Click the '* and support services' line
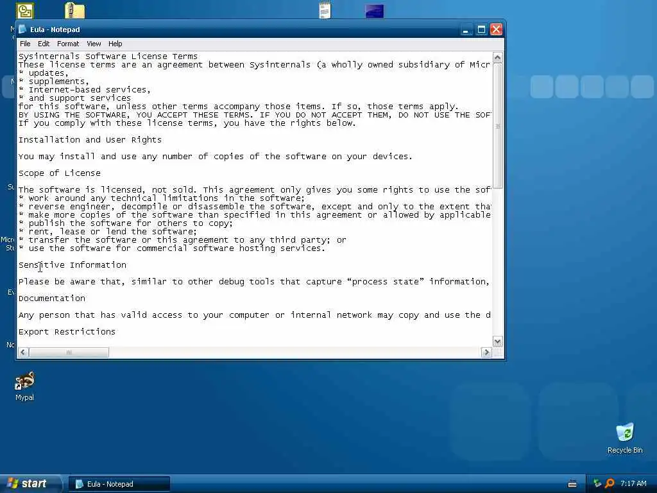This screenshot has width=657, height=493. tap(74, 98)
